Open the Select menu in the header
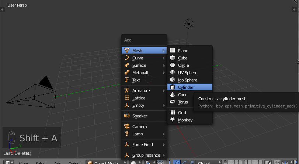This screenshot has height=164, width=299. [41, 163]
